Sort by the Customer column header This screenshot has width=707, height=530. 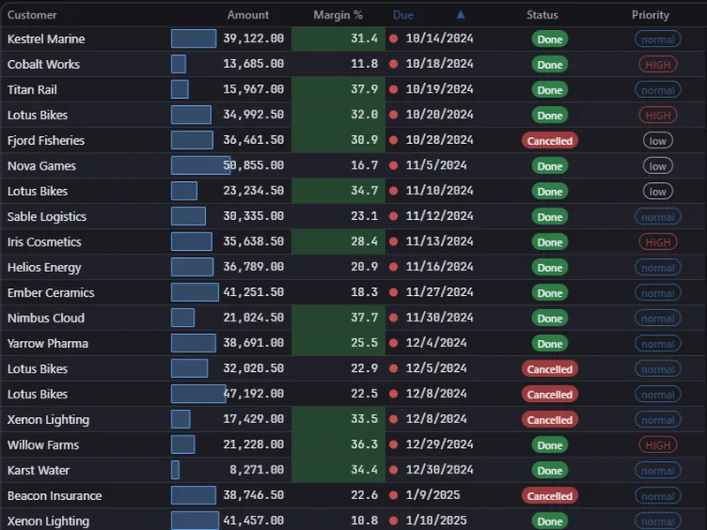coord(32,15)
